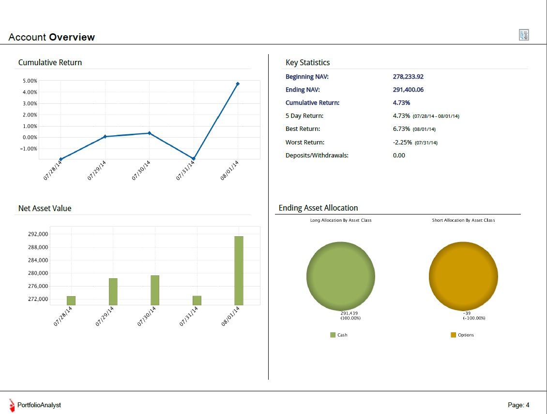Click the Options legend text
The height and width of the screenshot is (414, 547).
pyautogui.click(x=466, y=335)
